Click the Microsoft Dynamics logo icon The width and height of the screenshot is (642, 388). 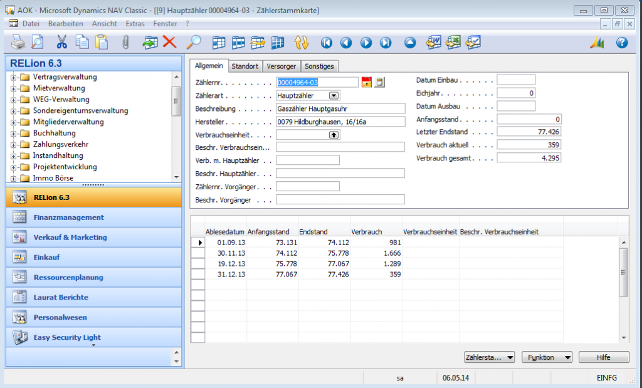[597, 43]
